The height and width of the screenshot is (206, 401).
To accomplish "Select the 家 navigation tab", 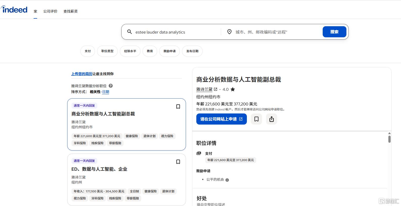I will coord(35,11).
